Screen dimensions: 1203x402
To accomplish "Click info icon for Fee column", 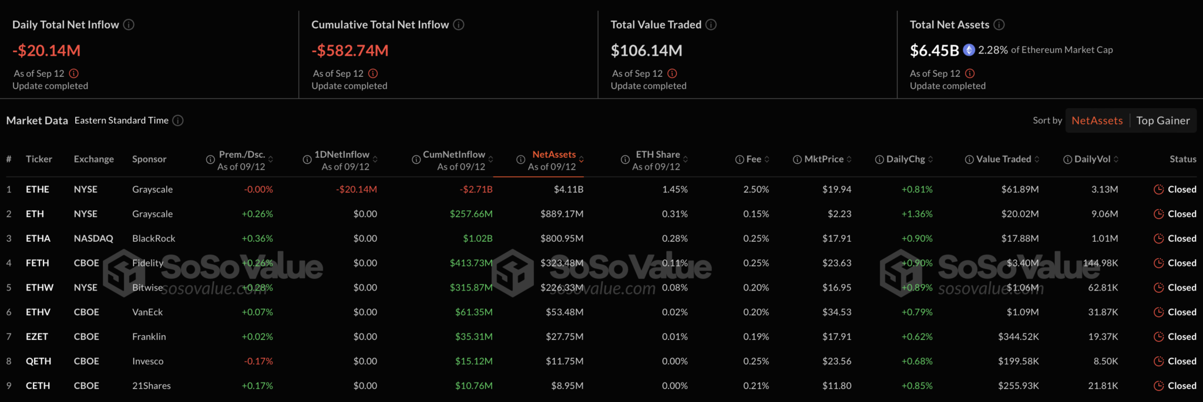I will pyautogui.click(x=740, y=160).
